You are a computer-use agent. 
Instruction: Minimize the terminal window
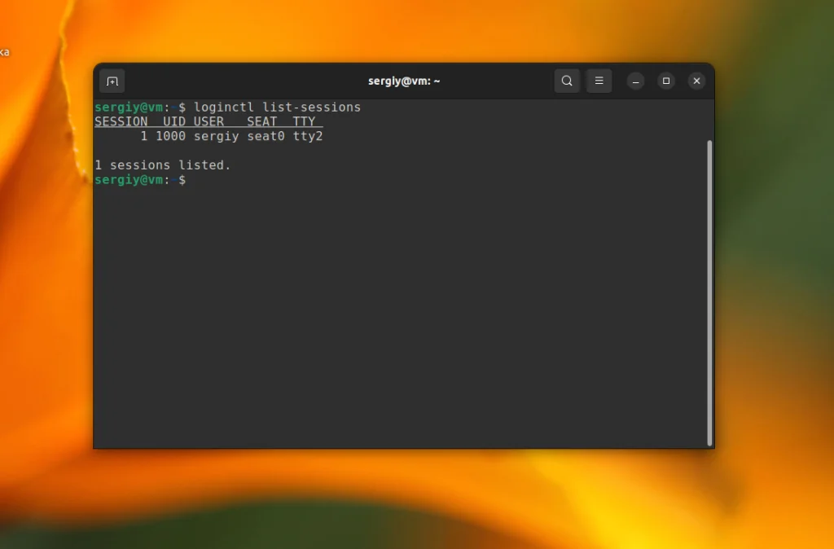pyautogui.click(x=635, y=81)
